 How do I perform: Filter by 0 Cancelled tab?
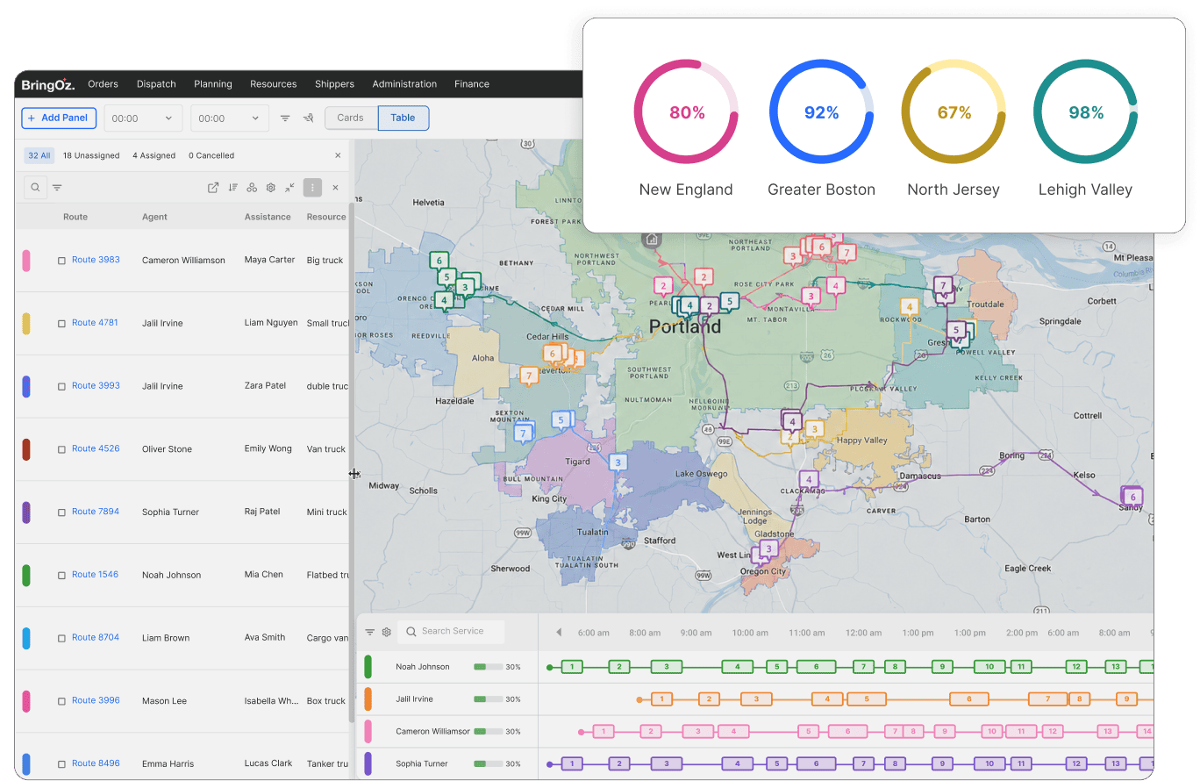[x=211, y=155]
